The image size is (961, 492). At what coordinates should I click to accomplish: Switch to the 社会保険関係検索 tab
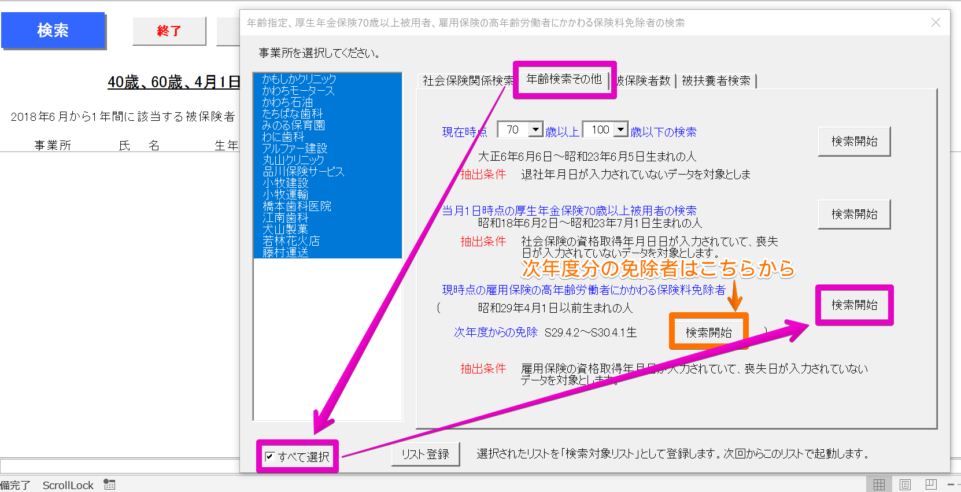[467, 81]
